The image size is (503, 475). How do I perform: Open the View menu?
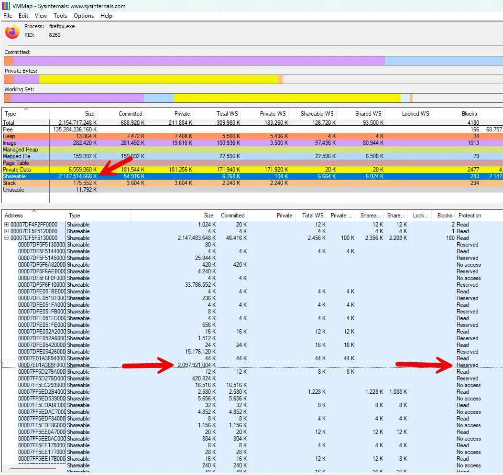point(41,16)
